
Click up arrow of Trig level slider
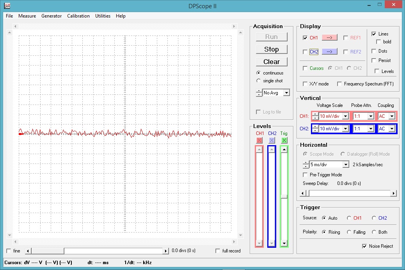point(284,149)
